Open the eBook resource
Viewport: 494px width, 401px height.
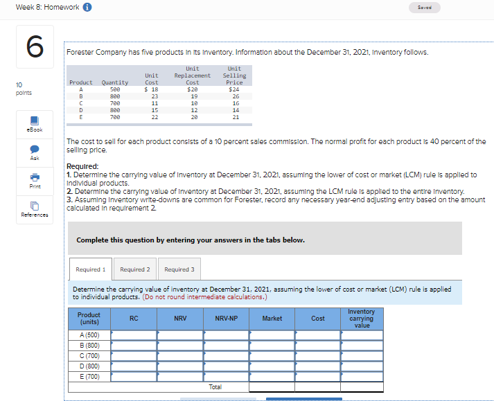click(35, 125)
